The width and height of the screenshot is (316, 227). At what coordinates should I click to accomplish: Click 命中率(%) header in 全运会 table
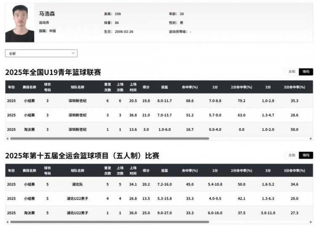click(x=190, y=170)
